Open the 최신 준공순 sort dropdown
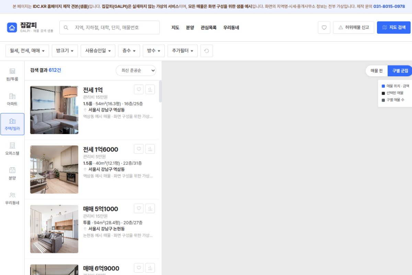This screenshot has width=412, height=275. (136, 70)
